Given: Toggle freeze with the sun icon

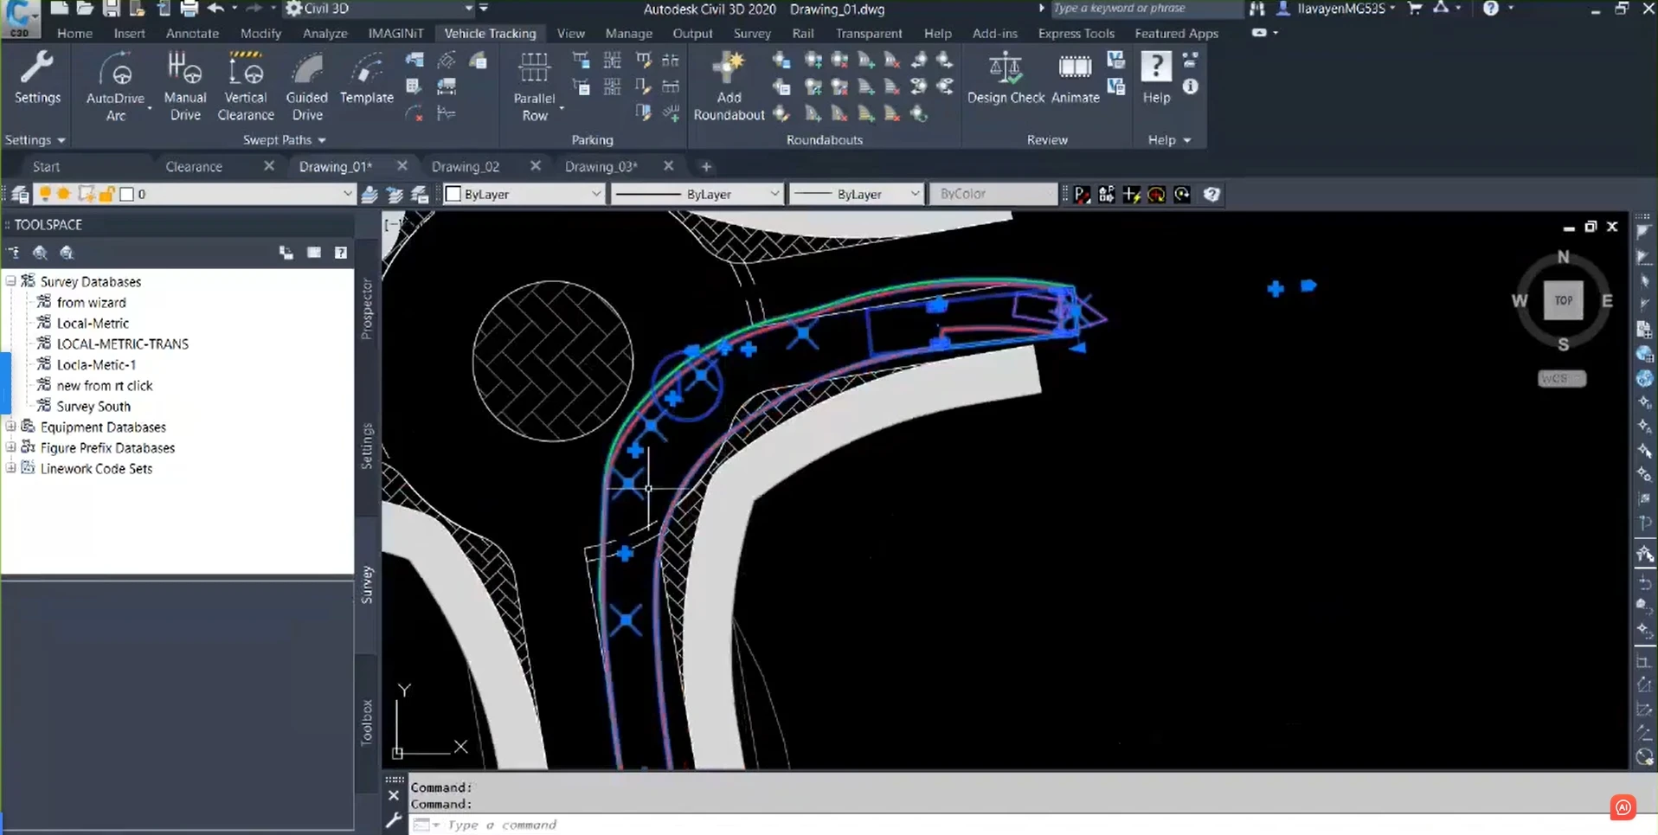Looking at the screenshot, I should pyautogui.click(x=63, y=194).
